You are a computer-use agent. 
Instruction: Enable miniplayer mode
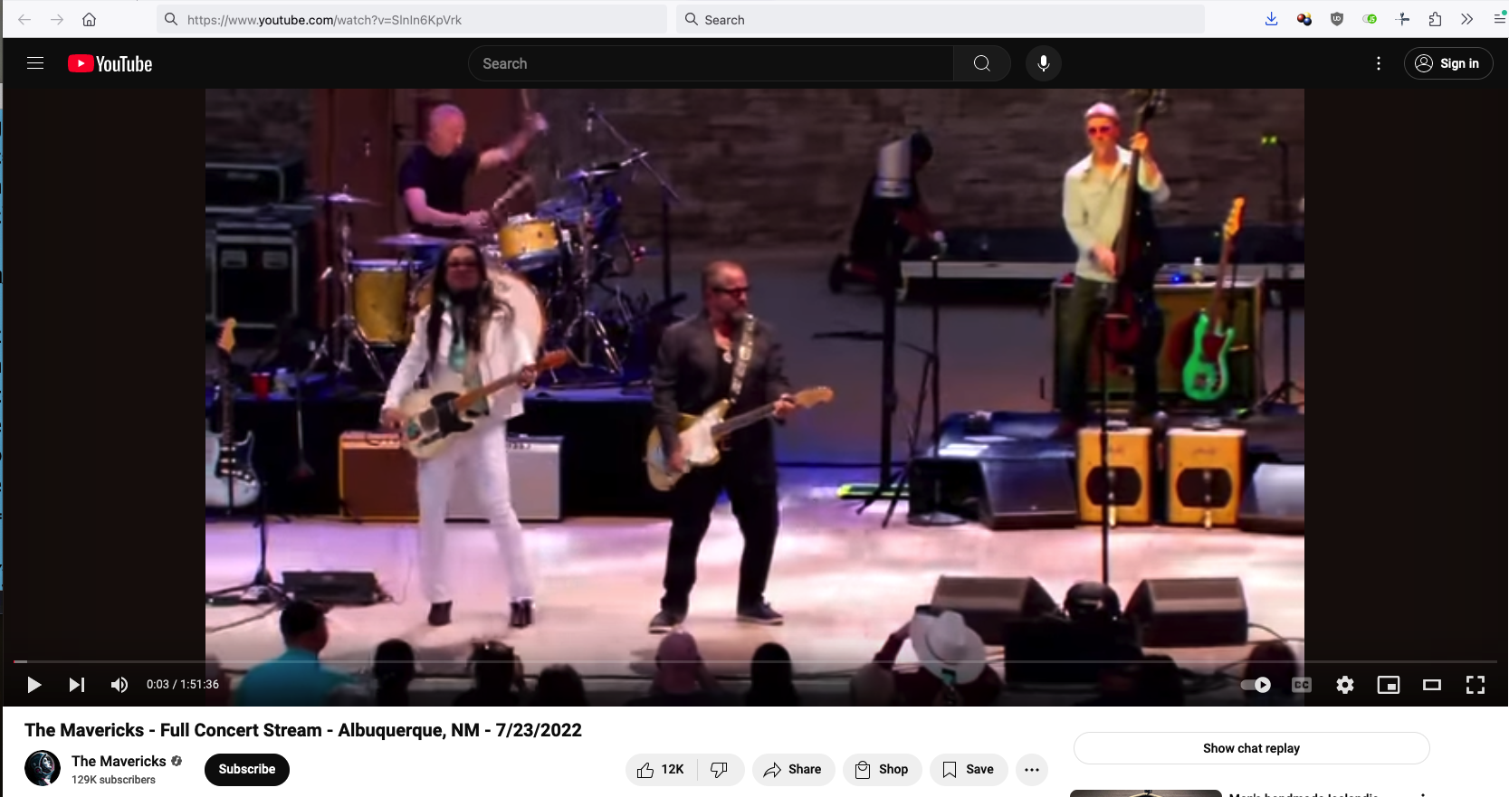pos(1389,685)
